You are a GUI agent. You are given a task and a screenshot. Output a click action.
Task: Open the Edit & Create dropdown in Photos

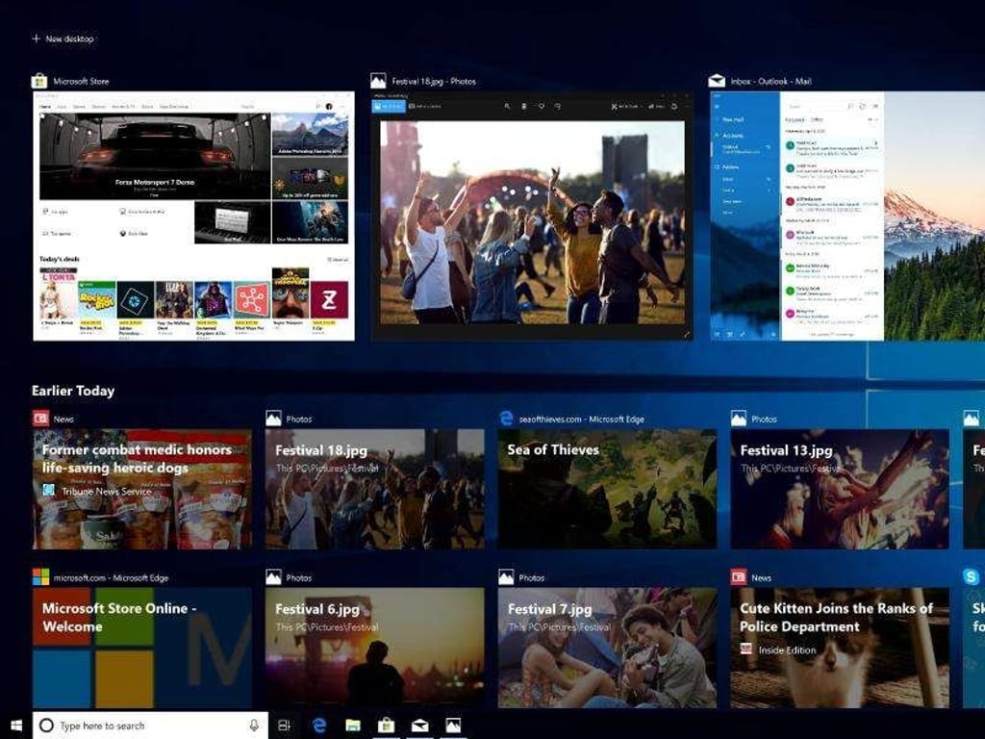pyautogui.click(x=626, y=106)
